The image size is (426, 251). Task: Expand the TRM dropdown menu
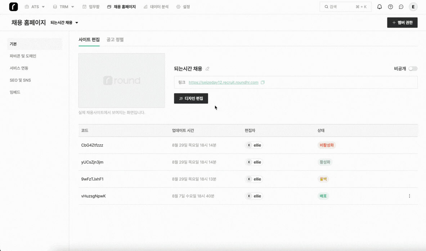pyautogui.click(x=64, y=7)
